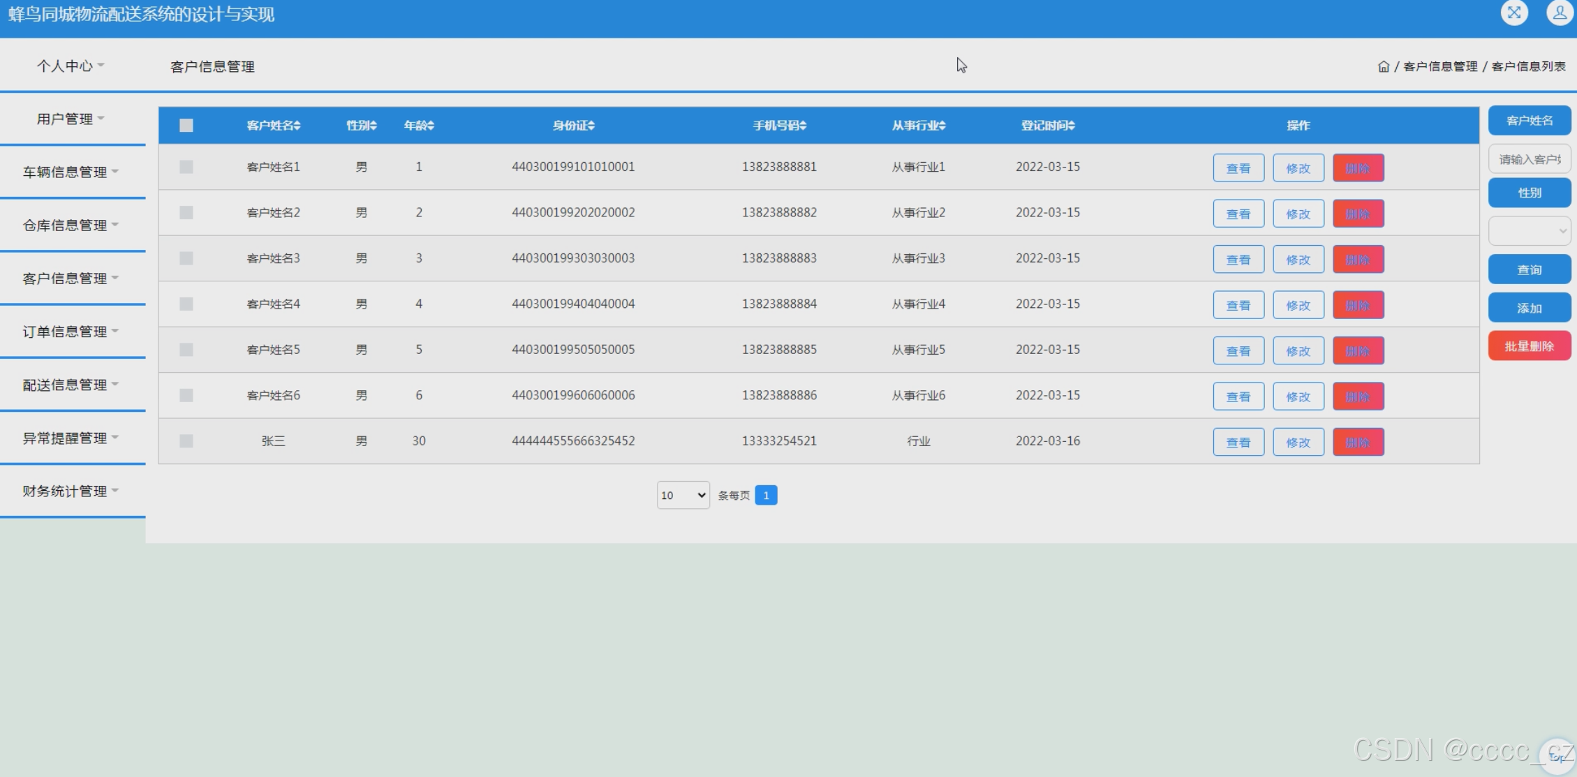Click the 请输入客户姓名 search field

[x=1529, y=159]
